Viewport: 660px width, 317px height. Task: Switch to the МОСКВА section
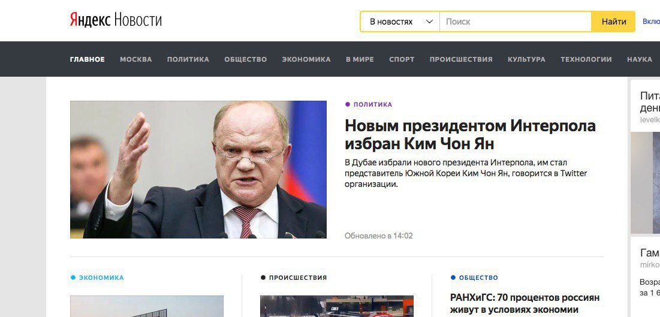(x=135, y=59)
